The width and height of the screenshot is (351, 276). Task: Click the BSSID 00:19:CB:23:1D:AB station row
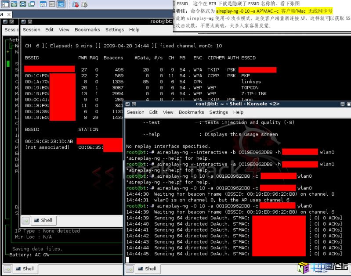73,141
